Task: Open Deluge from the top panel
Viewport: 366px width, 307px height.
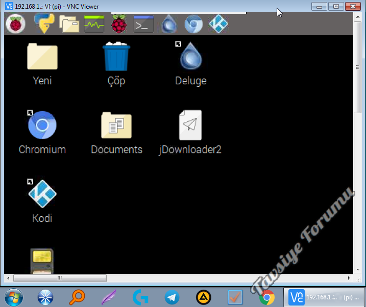Action: pos(169,24)
